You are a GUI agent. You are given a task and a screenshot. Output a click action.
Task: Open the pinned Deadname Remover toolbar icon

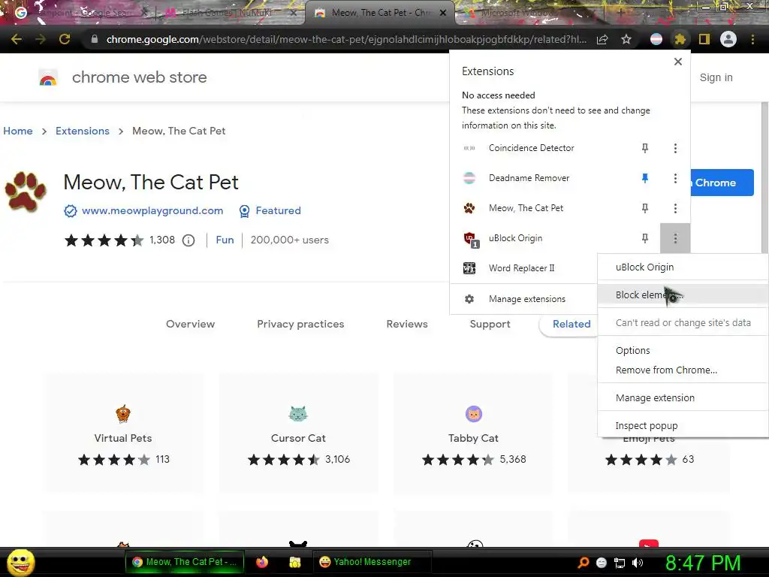click(656, 39)
